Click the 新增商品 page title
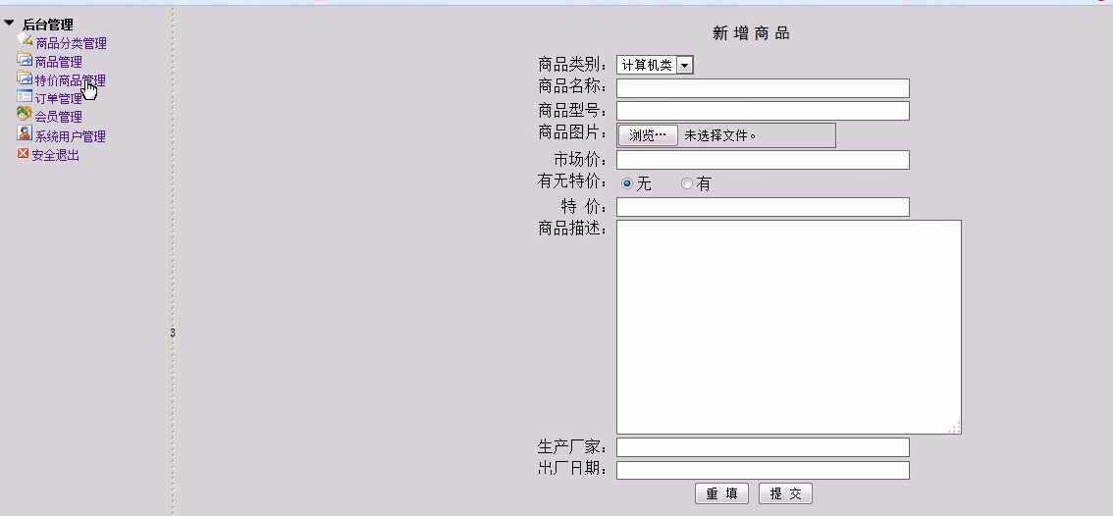 click(751, 33)
